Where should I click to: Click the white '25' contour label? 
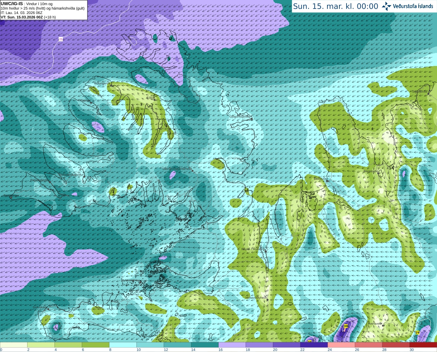(61, 39)
